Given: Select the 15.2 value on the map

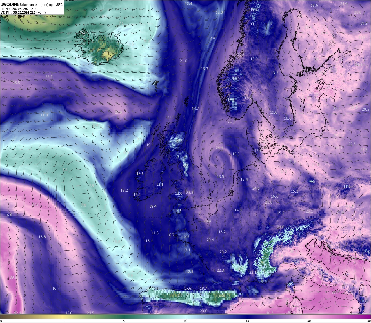Looking at the screenshot, I should click(294, 191).
